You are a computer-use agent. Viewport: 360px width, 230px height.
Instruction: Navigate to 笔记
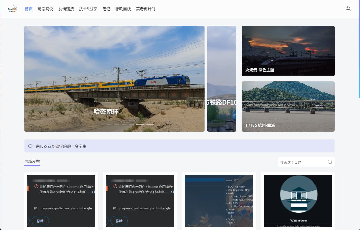pyautogui.click(x=106, y=9)
